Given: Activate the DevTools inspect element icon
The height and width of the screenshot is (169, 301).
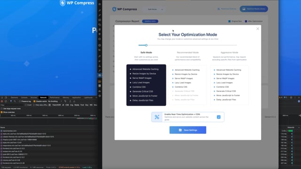Looking at the screenshot, I should click(2, 98).
